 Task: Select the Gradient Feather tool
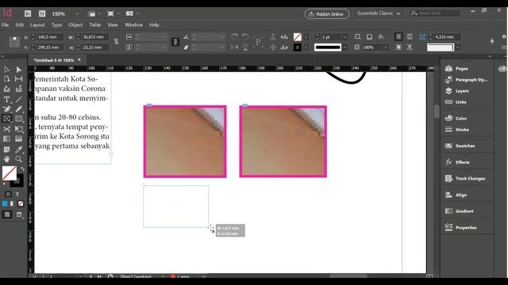click(x=19, y=139)
